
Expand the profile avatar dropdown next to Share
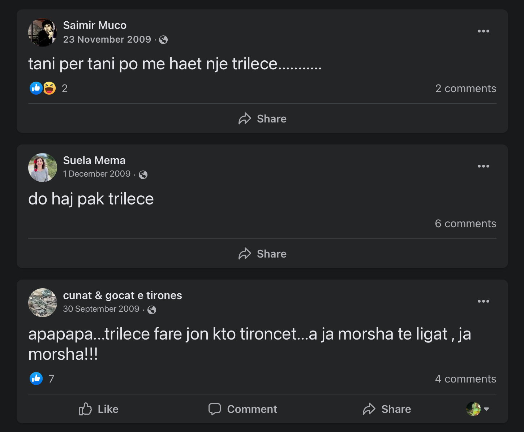coord(478,409)
